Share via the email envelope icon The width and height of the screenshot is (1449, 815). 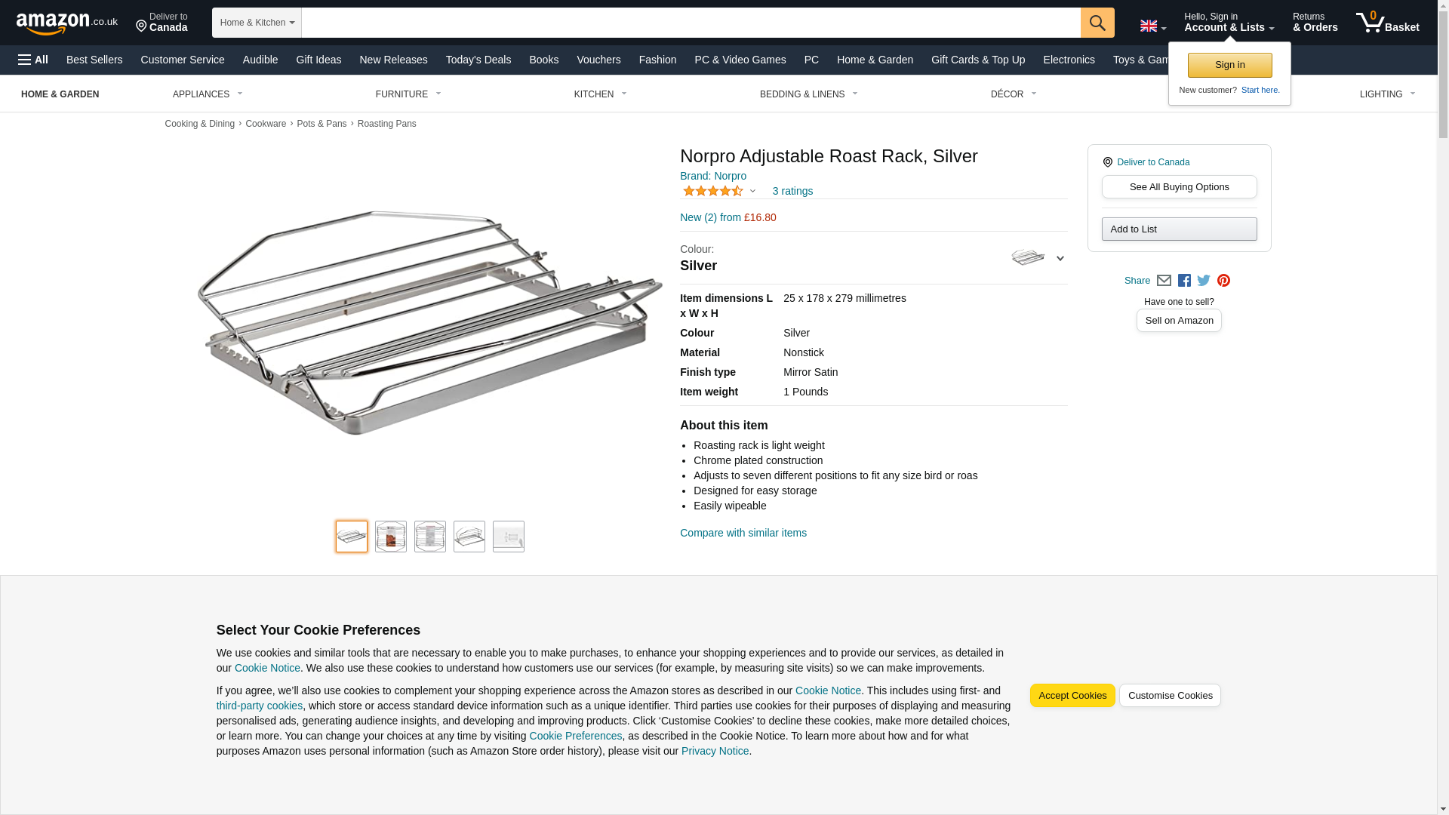[x=1164, y=281]
